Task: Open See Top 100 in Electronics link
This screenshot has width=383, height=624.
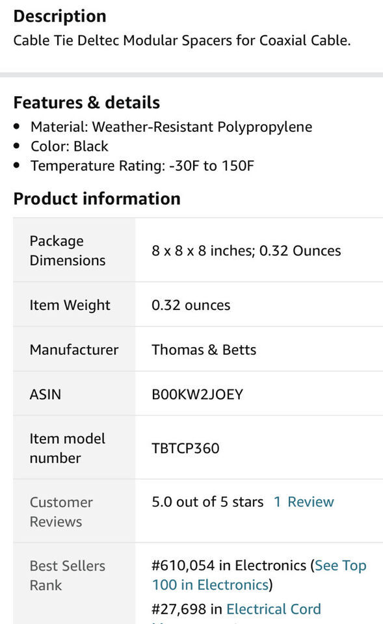Action: click(259, 575)
